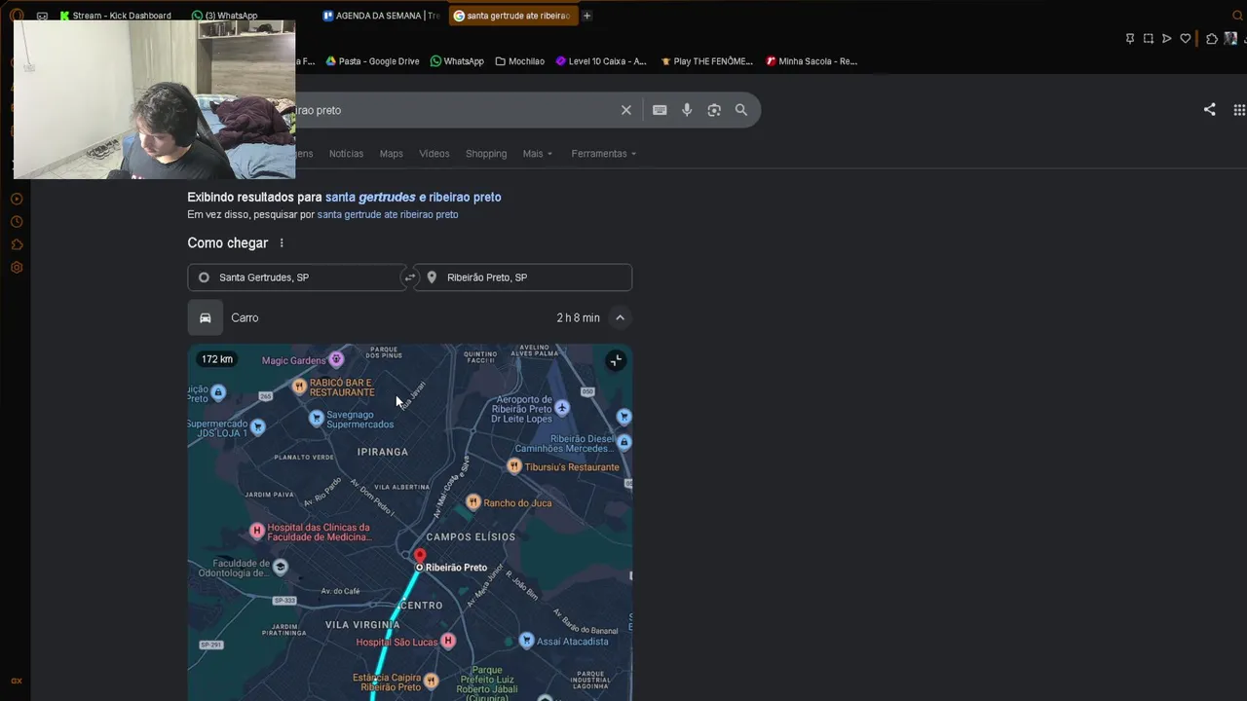Expand the Ferramentas dropdown
Viewport: 1247px width, 701px height.
[603, 154]
